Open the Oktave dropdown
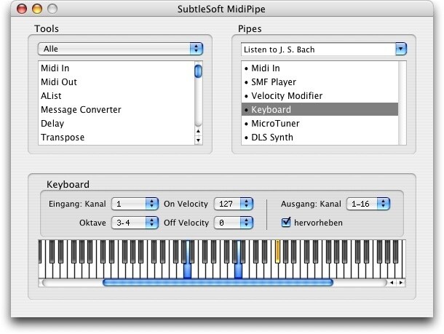The image size is (444, 334). coord(135,222)
